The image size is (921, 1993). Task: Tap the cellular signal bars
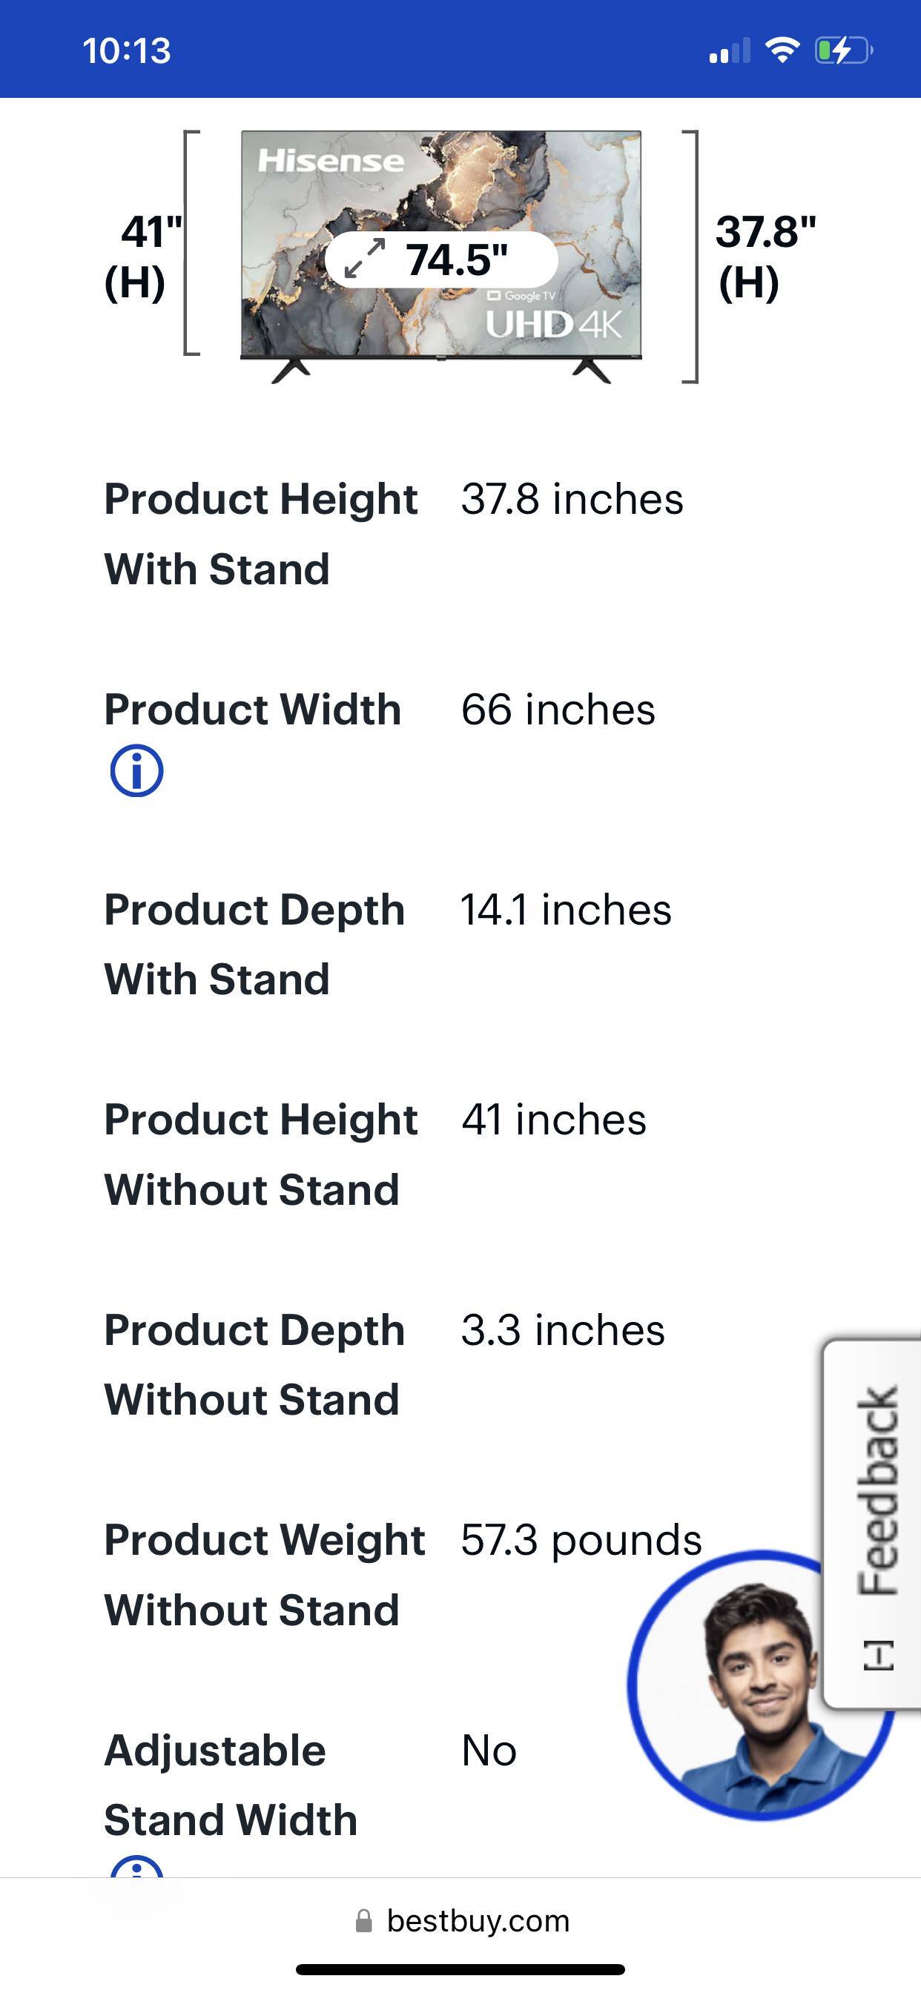pos(729,51)
